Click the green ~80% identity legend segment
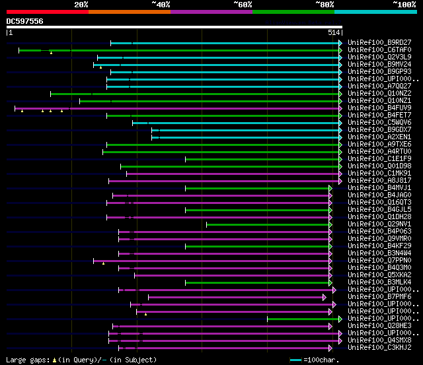Viewport: 423px width, 365px height. [x=293, y=12]
